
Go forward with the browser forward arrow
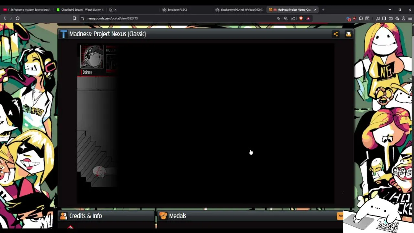coord(11,18)
